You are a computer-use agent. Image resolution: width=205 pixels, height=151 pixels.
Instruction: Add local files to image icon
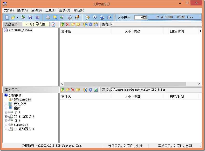85,90
